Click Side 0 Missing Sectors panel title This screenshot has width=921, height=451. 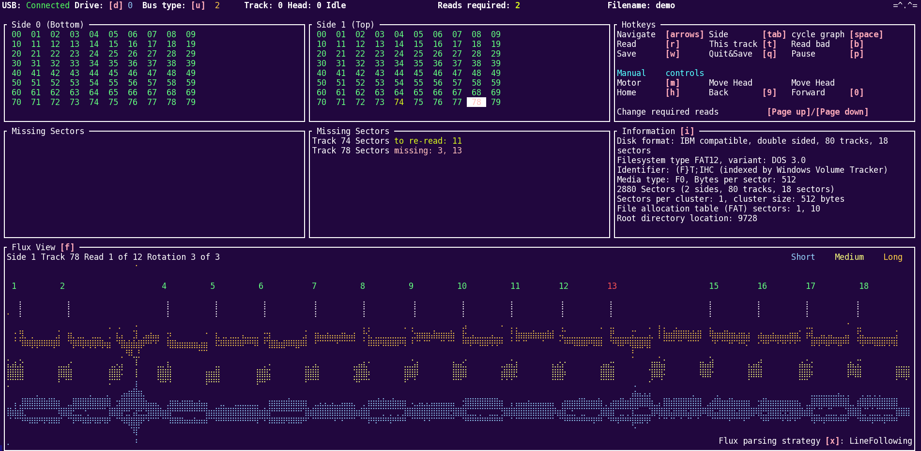[48, 131]
